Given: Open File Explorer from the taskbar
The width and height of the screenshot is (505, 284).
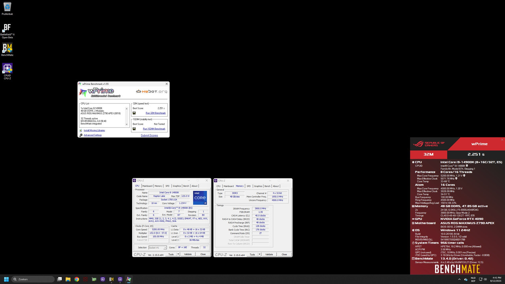Looking at the screenshot, I should (68, 279).
